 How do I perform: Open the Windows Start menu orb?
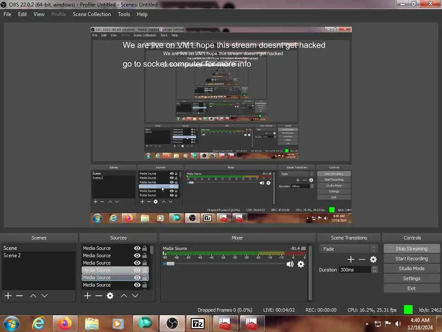point(11,323)
